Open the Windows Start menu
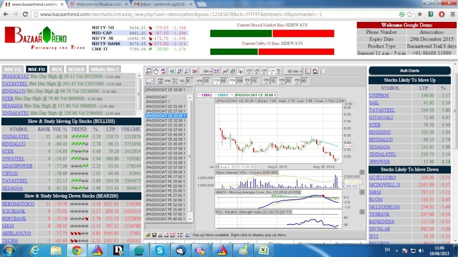Viewport: 458px width, 257px height. [x=8, y=251]
